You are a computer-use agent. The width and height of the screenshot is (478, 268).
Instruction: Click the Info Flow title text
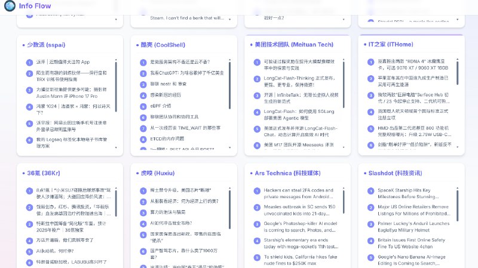coord(35,6)
